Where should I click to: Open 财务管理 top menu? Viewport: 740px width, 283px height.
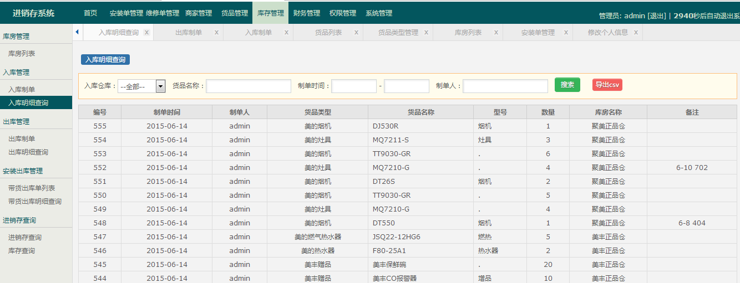tap(307, 13)
